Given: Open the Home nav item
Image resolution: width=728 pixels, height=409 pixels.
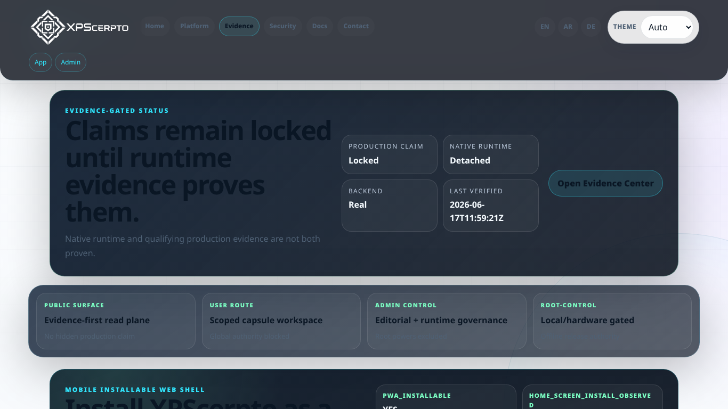Looking at the screenshot, I should [x=155, y=26].
